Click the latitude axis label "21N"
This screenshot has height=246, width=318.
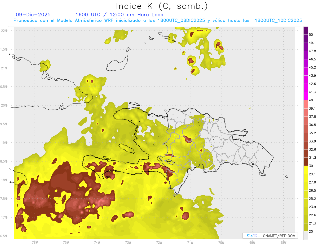pyautogui.click(x=4, y=68)
